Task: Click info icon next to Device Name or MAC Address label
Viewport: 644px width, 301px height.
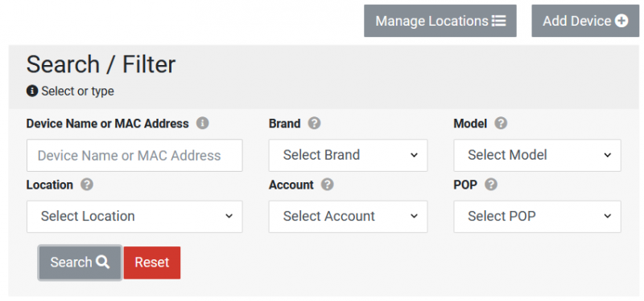Action: 202,124
